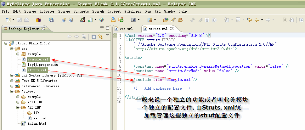The image size is (305, 130).
Task: Click the Print toolbar icon
Action: click(26, 20)
